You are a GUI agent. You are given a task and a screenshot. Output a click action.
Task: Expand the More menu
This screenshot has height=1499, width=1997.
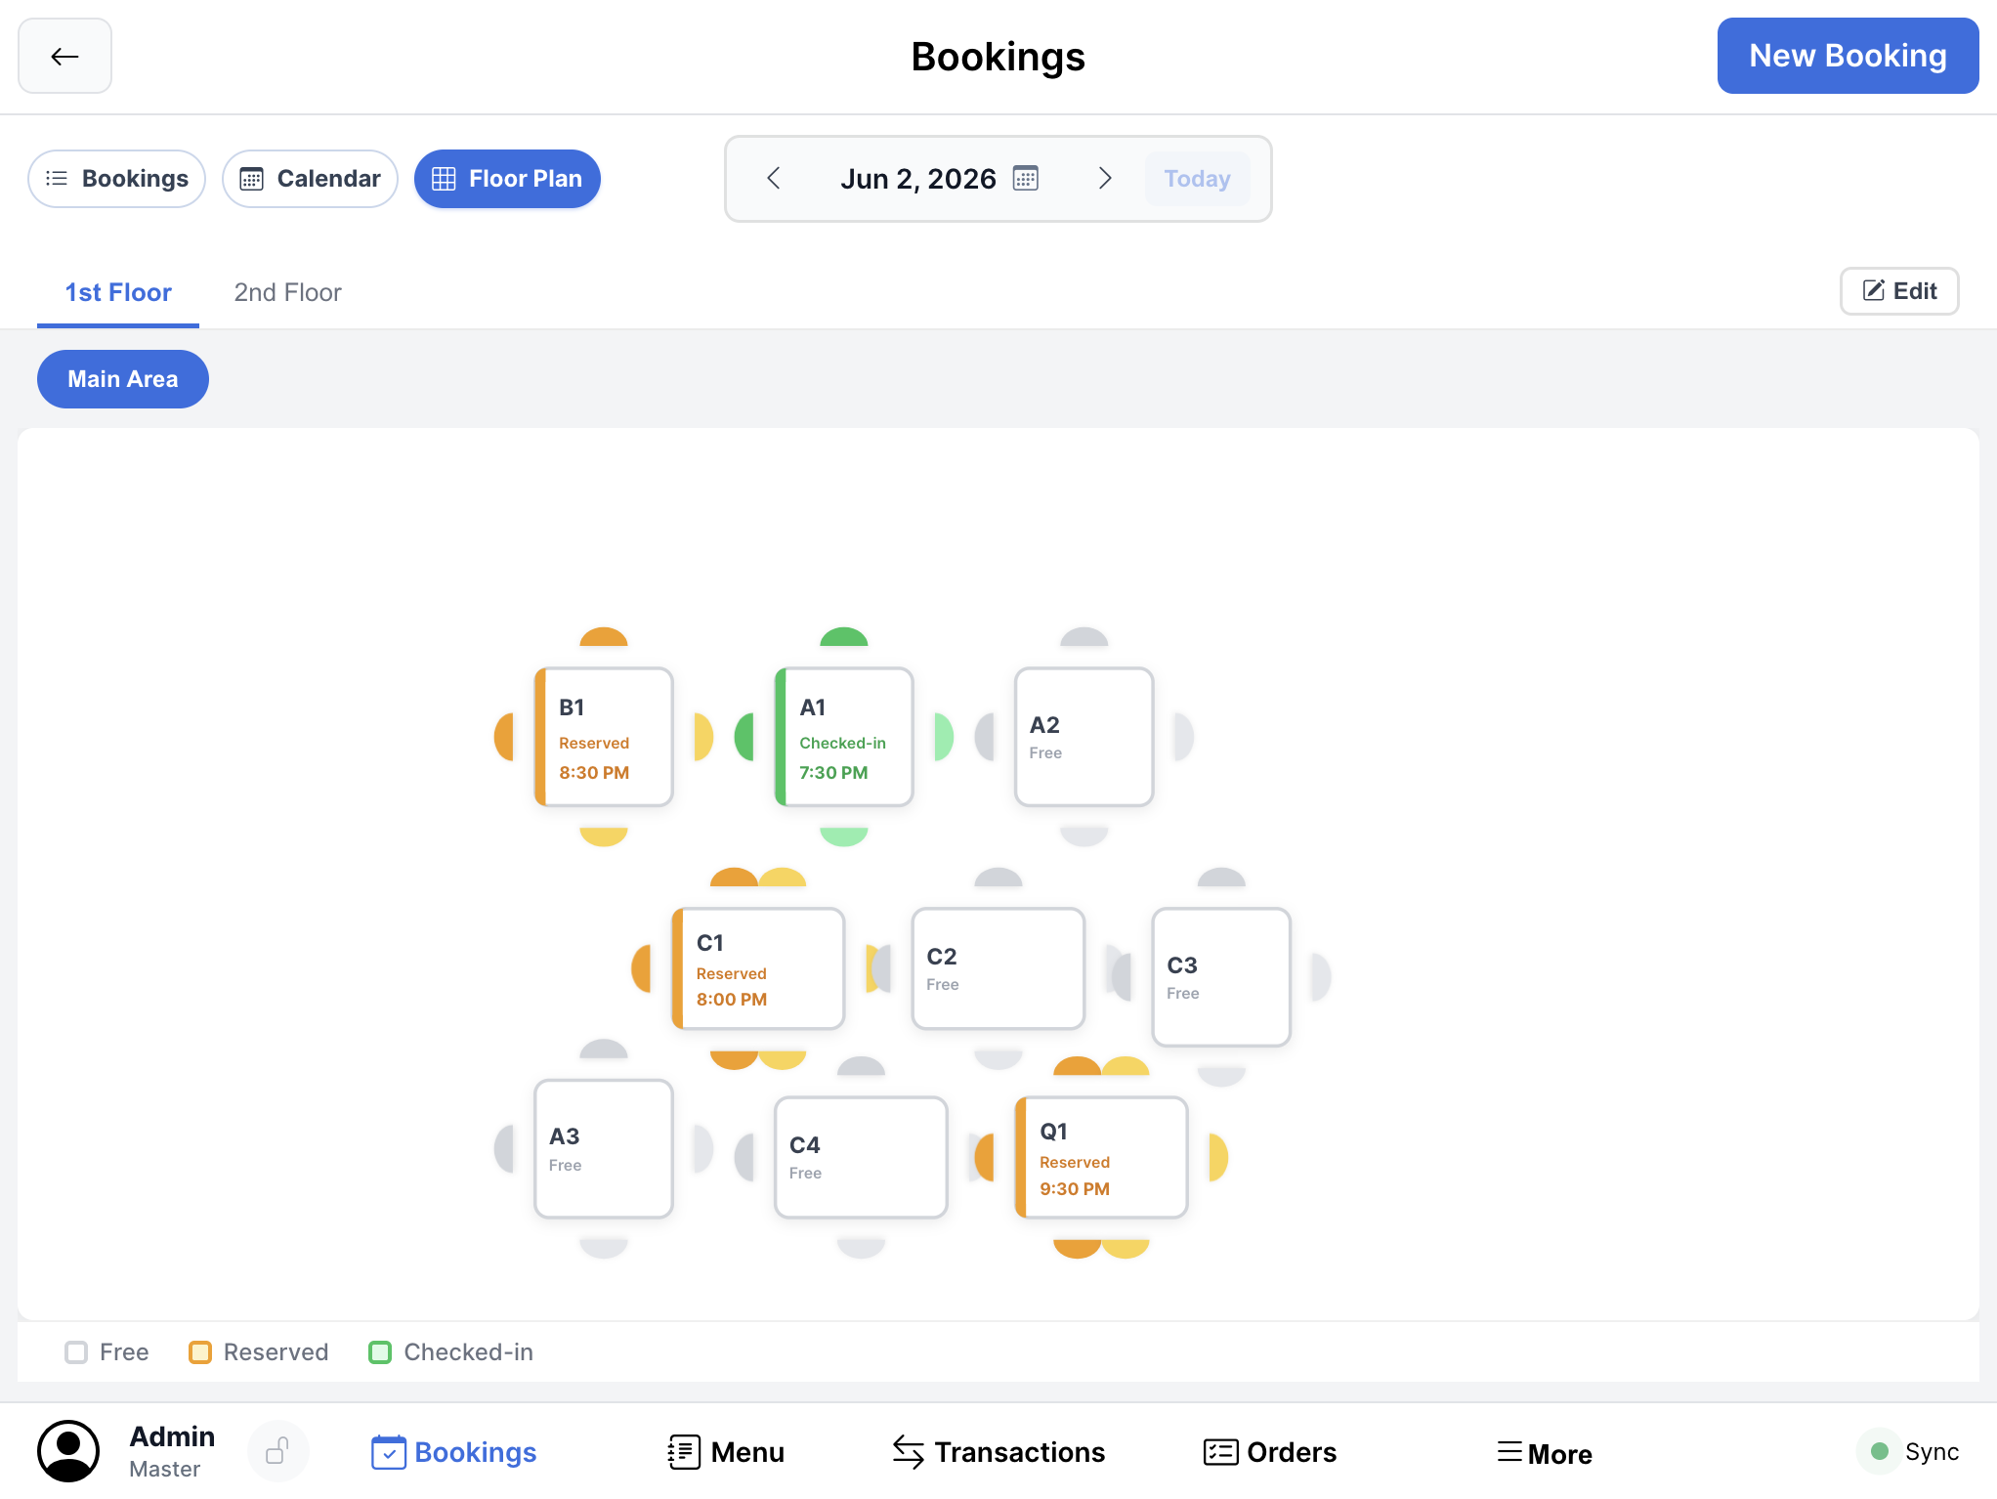(1545, 1453)
